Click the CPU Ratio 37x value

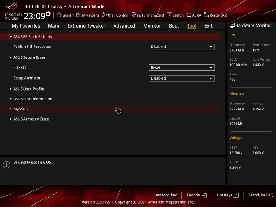[232, 80]
